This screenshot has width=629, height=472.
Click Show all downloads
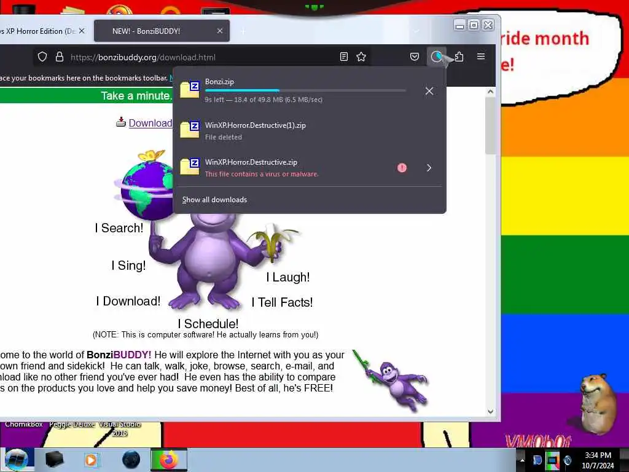[214, 200]
